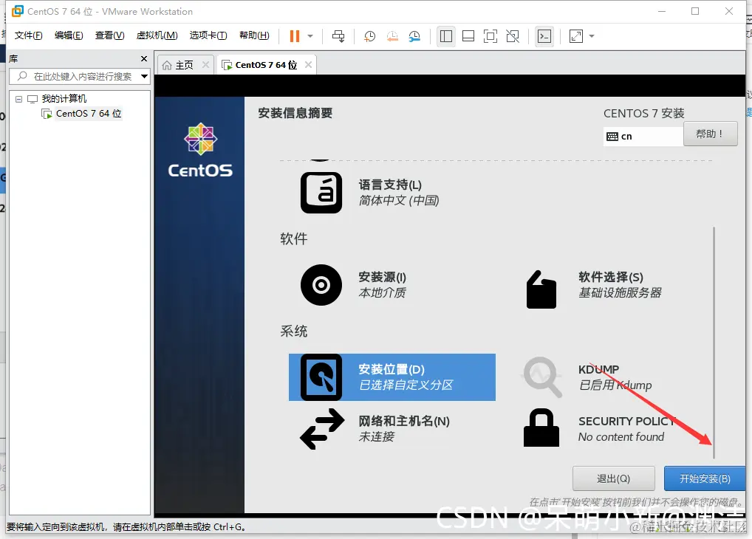
Task: Maximize the VMware Workstation window
Action: [x=695, y=11]
